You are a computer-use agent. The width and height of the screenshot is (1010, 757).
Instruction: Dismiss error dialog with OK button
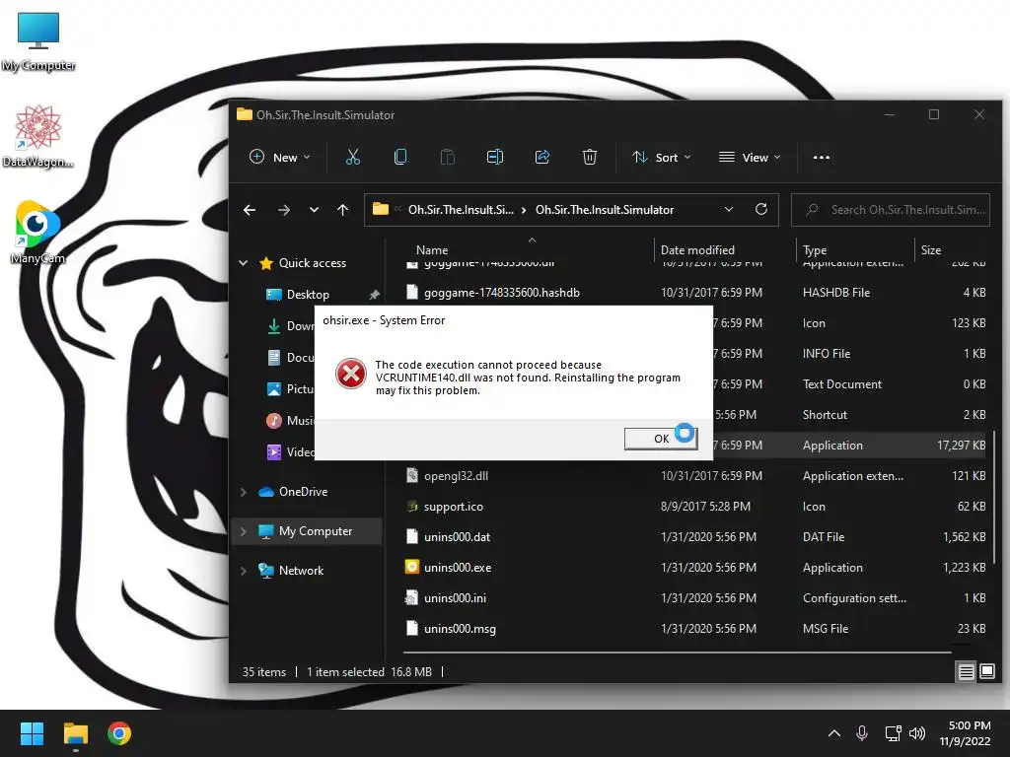661,439
